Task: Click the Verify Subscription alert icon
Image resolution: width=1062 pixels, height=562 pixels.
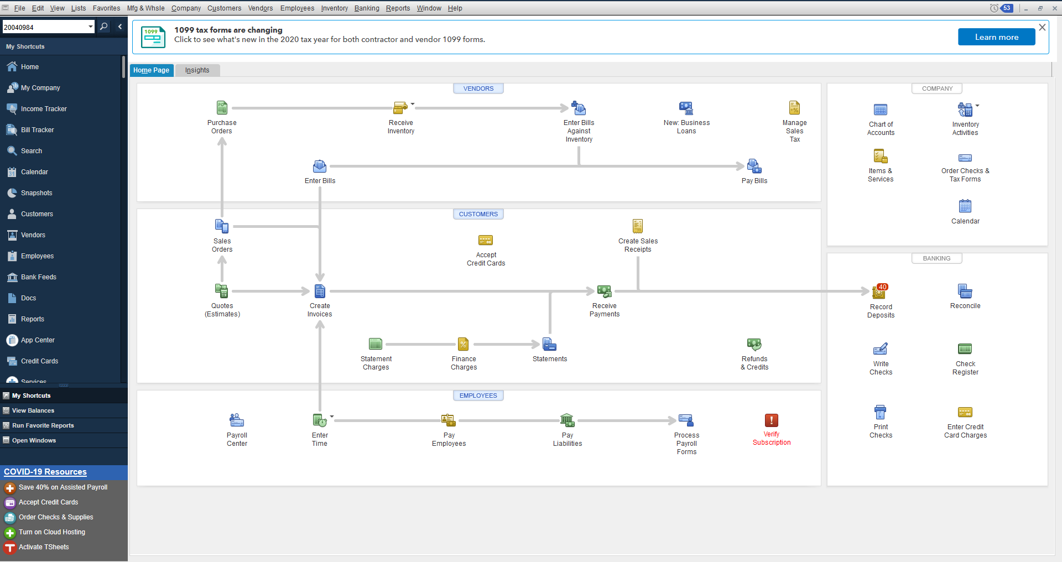Action: tap(772, 421)
